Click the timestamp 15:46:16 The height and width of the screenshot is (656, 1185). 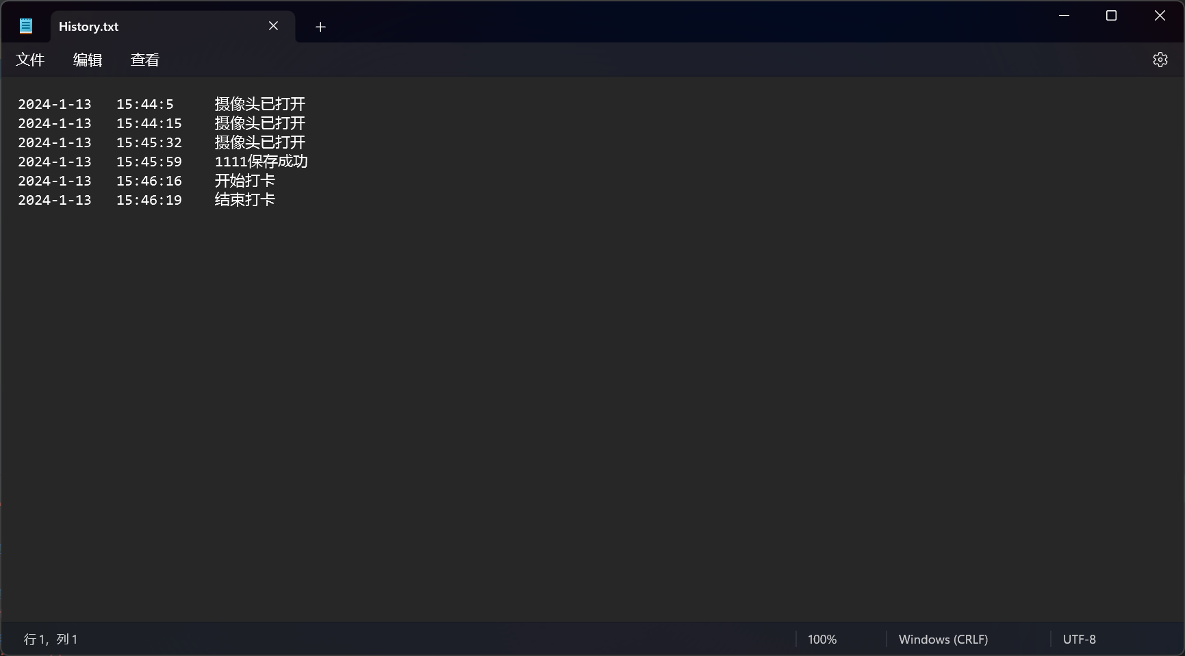point(149,181)
